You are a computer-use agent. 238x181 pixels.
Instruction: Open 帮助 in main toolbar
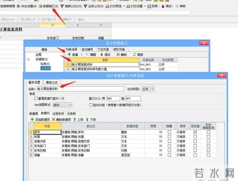click(180, 6)
